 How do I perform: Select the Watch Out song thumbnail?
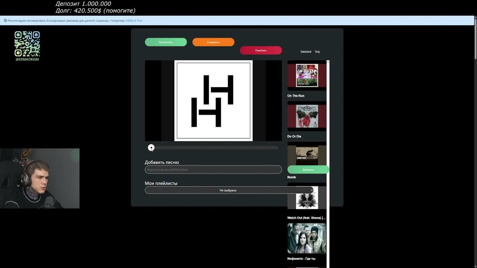(x=307, y=198)
